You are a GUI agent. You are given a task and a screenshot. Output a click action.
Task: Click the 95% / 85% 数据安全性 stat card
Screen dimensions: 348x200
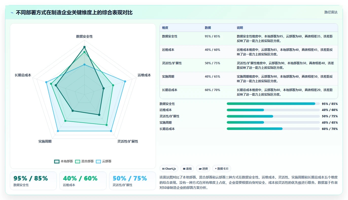click(x=33, y=181)
